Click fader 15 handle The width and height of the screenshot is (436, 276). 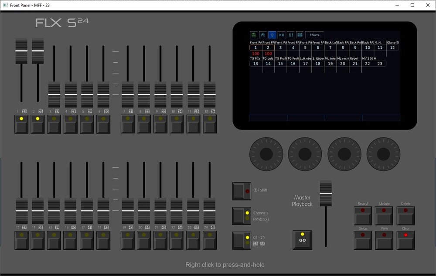point(54,211)
